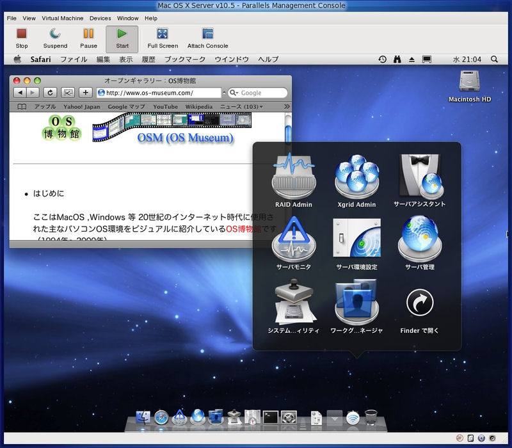Open the Yahoo! Japan bookmark
The width and height of the screenshot is (512, 448).
coord(82,107)
